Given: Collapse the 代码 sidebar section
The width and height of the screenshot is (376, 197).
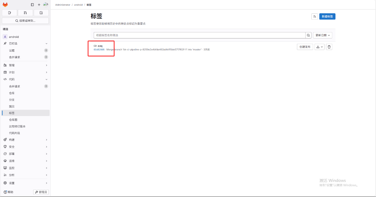Looking at the screenshot, I should [25, 79].
